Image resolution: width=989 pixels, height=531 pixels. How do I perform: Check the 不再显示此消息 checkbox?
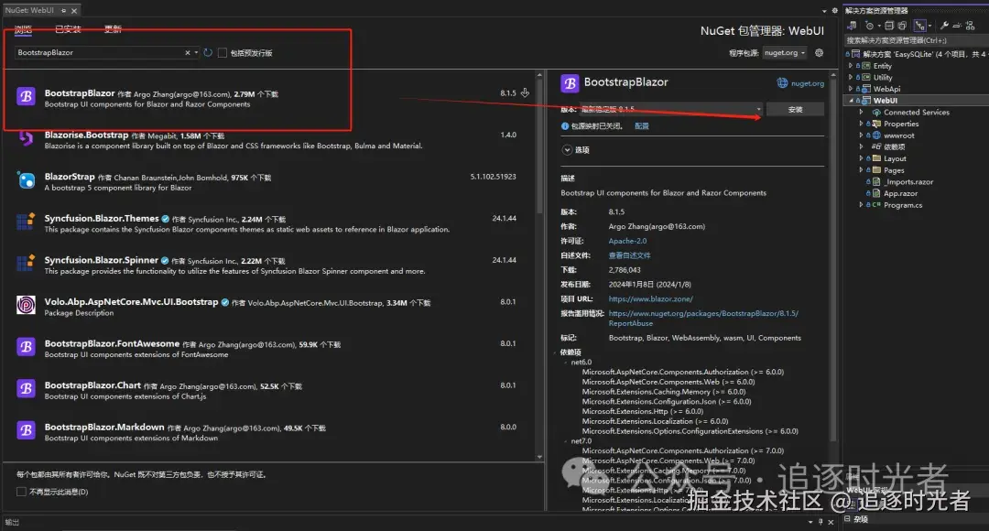(21, 492)
